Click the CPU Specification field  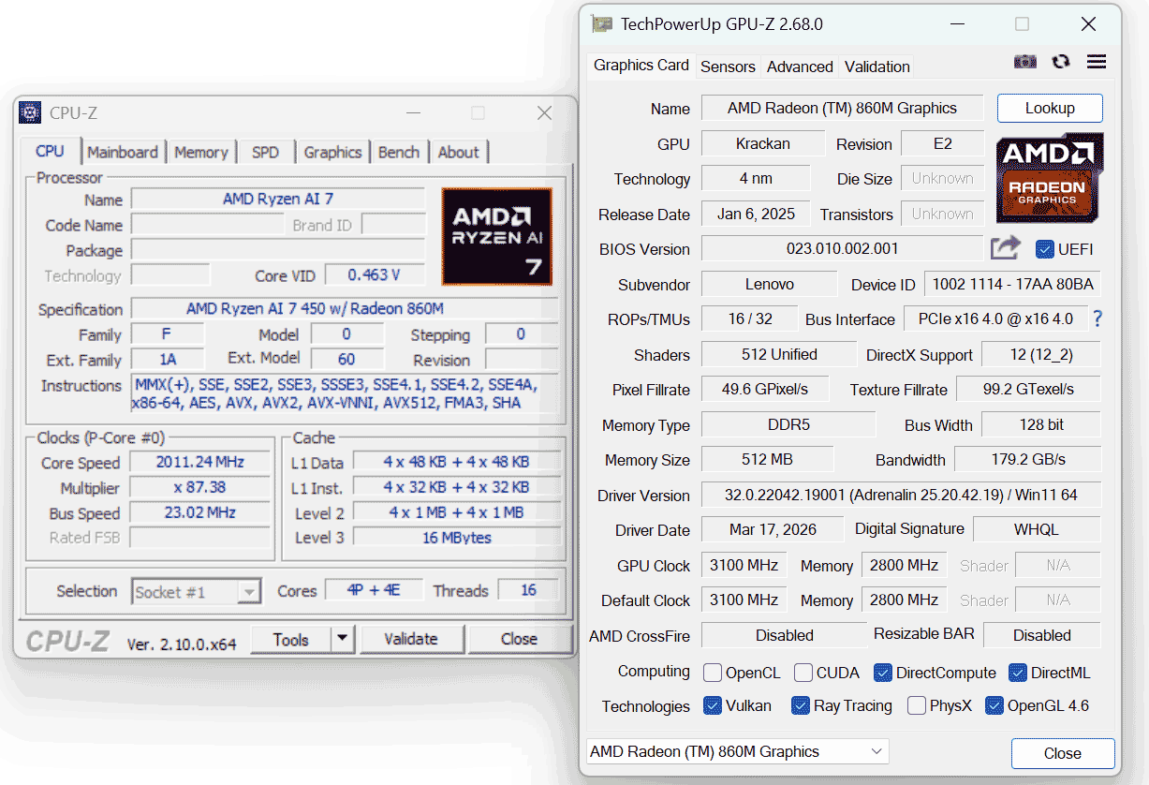[344, 308]
